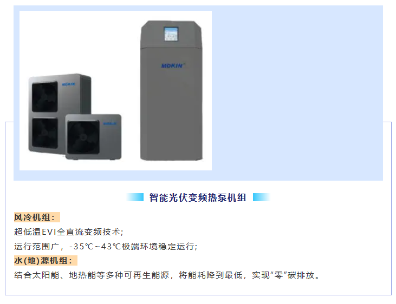Image resolution: width=396 pixels, height=304 pixels.
Task: Click the title 智能光伏变频热泵机组
Action: (198, 197)
